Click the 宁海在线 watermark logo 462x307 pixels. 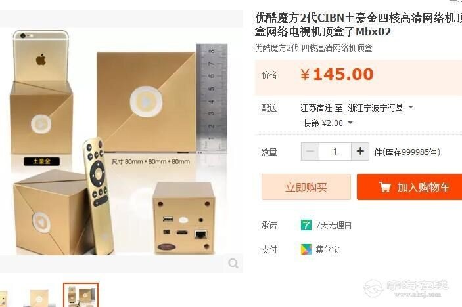click(405, 289)
